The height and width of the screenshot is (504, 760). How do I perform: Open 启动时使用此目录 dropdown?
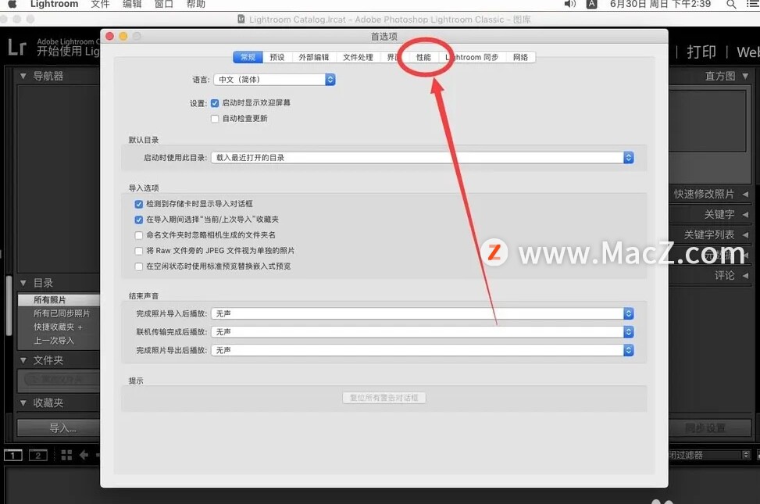(423, 158)
